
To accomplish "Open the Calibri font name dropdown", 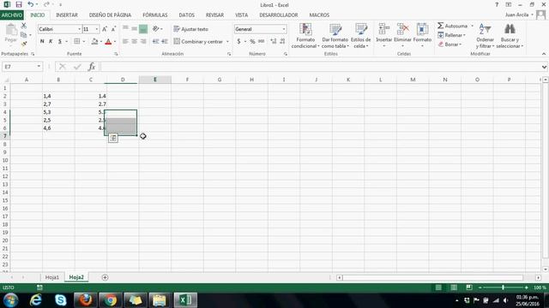I will 79,29.
